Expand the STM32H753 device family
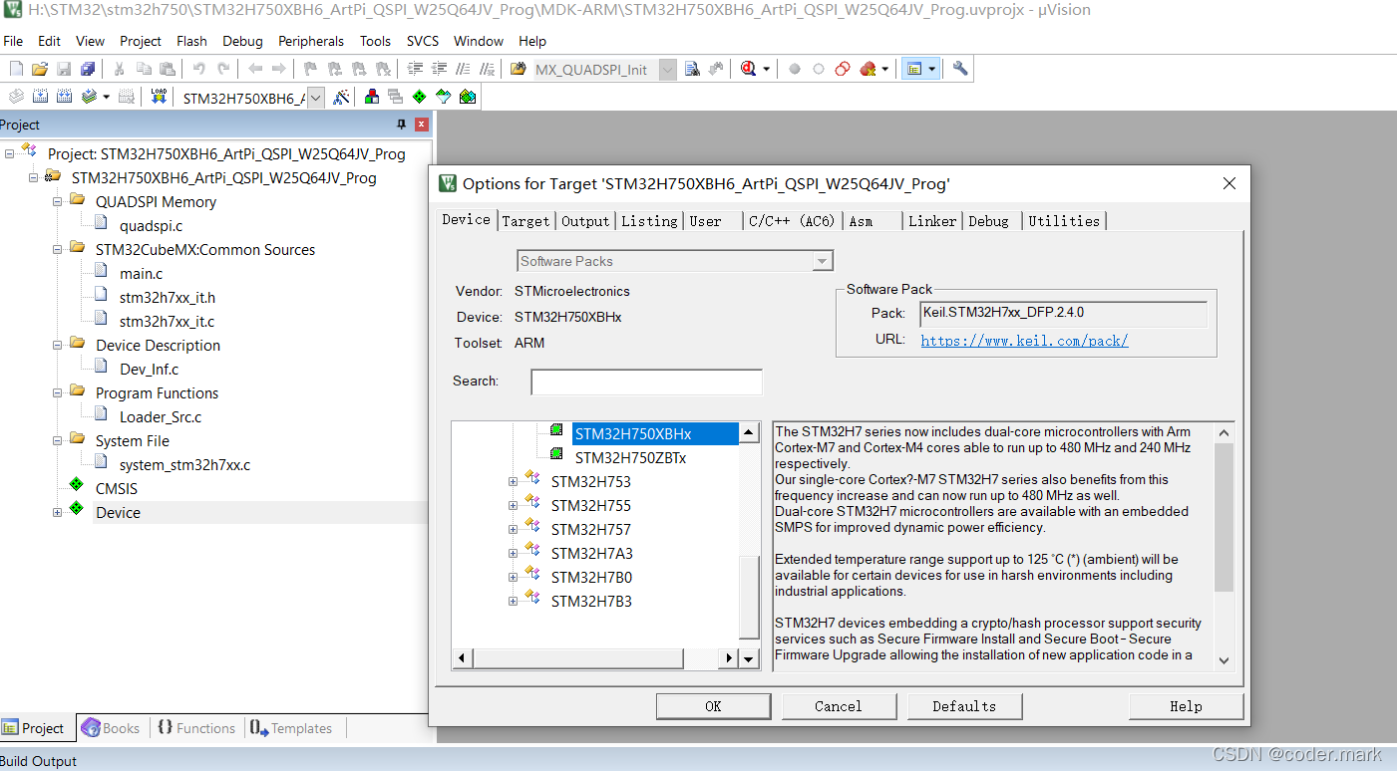 pyautogui.click(x=514, y=481)
